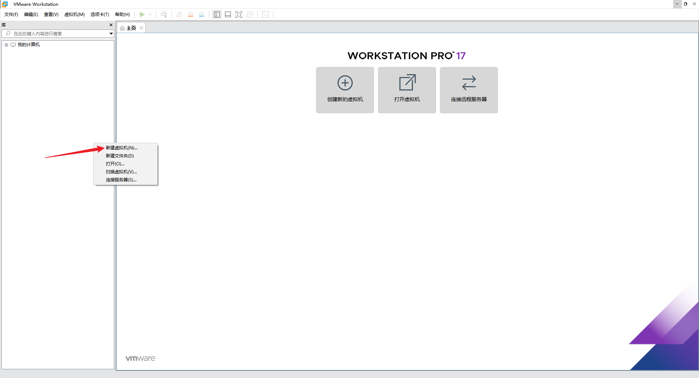Close the 主页 home tab
Image resolution: width=699 pixels, height=378 pixels.
[x=141, y=28]
